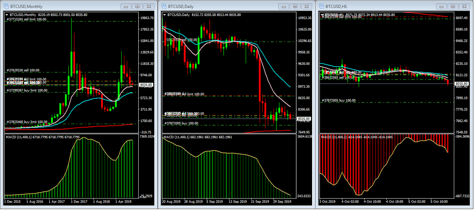Select order #37872005 buy 100.00 on Daily chart

[x=181, y=123]
